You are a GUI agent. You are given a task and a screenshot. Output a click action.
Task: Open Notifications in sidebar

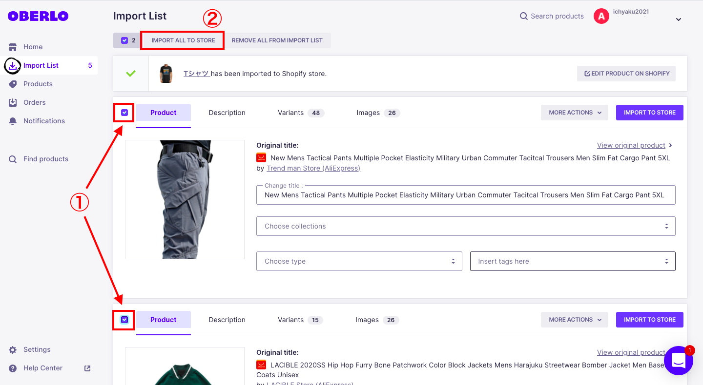point(44,121)
